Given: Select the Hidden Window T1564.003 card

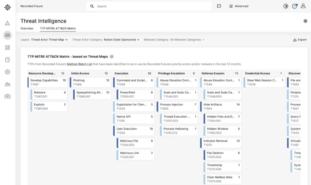Looking at the screenshot, I should (x=222, y=131).
